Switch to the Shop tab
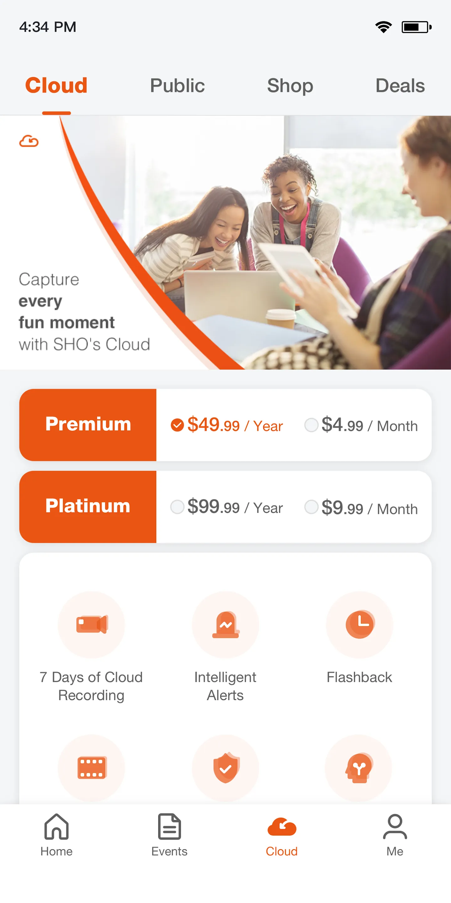This screenshot has height=903, width=451. [x=290, y=86]
